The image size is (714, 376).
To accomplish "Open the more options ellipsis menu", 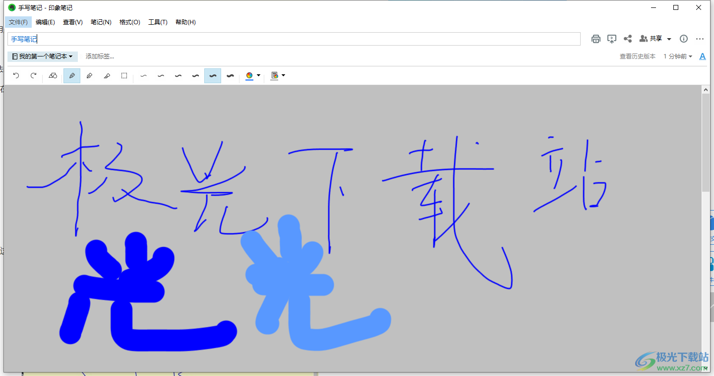I will click(700, 39).
